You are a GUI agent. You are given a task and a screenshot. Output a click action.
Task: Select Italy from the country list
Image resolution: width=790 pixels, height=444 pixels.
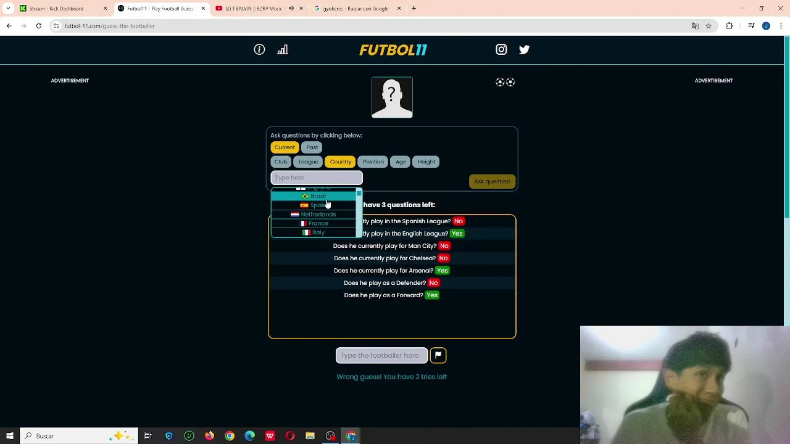tap(314, 232)
